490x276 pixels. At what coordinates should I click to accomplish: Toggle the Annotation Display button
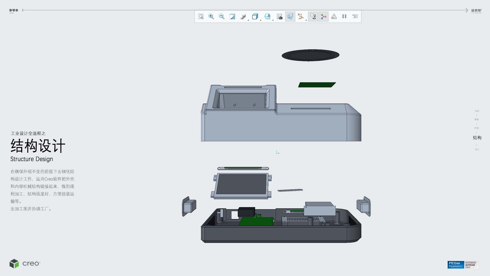tap(313, 17)
